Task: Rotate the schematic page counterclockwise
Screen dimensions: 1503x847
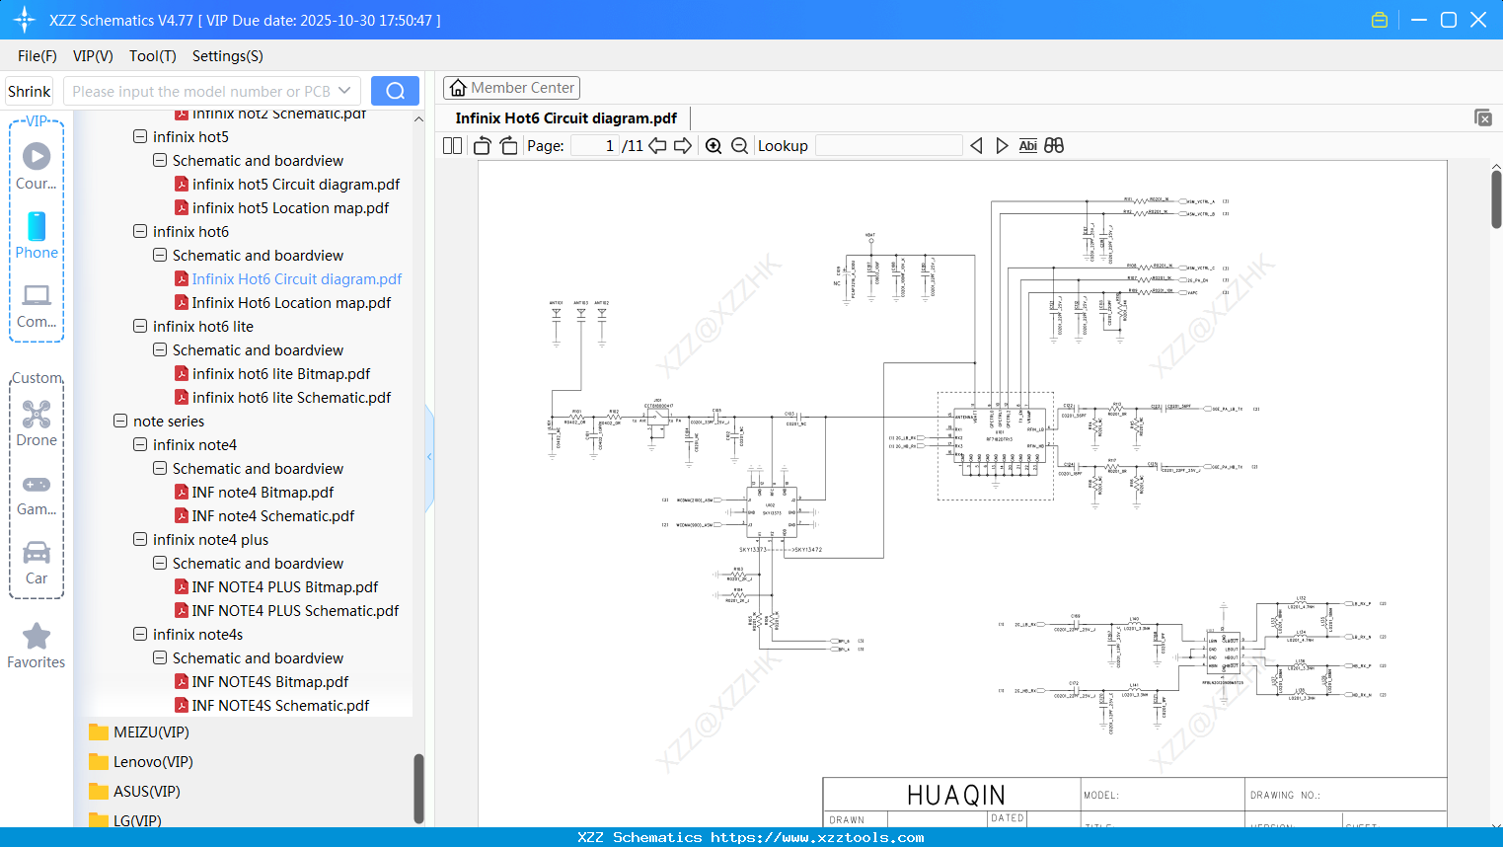Action: (x=481, y=145)
